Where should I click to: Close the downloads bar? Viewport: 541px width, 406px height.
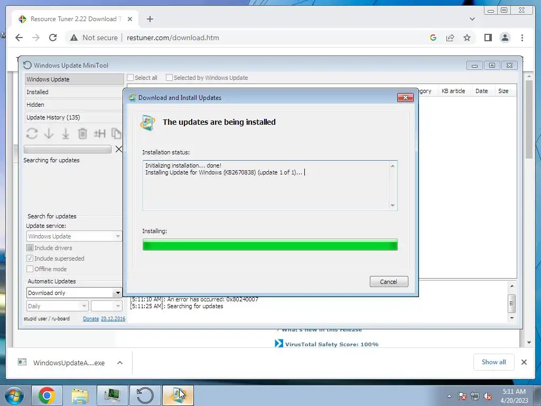coord(524,362)
